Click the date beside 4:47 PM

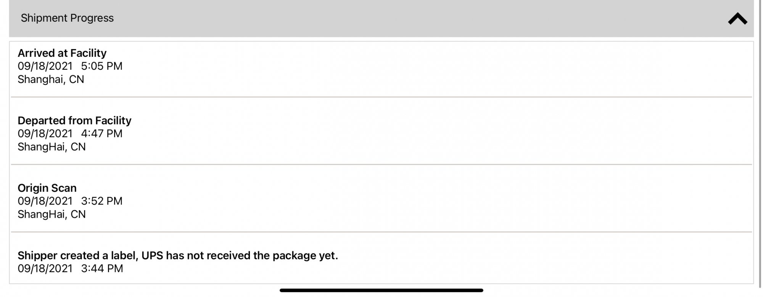coord(45,133)
